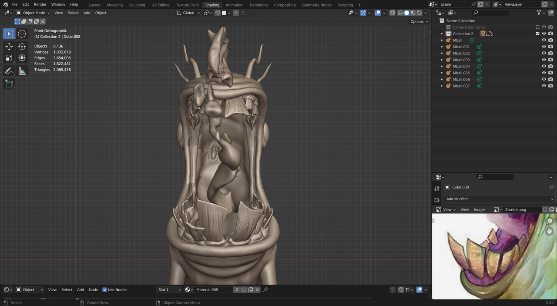Image resolution: width=557 pixels, height=306 pixels.
Task: Enable the Camera and lights collection checkbox
Action: tap(537, 27)
